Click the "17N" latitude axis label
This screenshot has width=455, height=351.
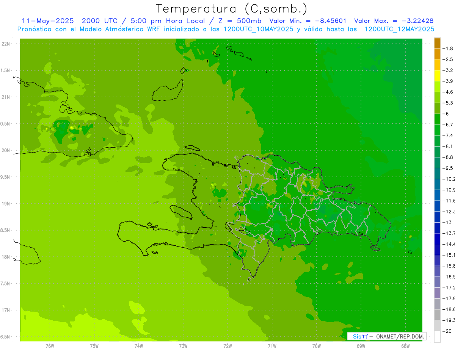tap(6, 310)
